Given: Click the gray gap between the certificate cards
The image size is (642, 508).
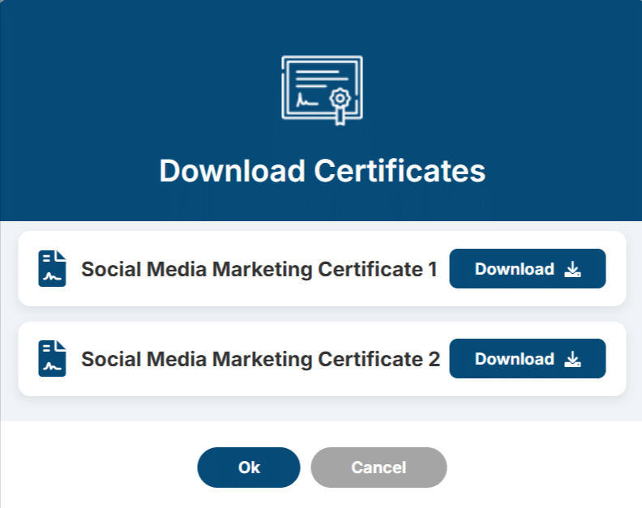Looking at the screenshot, I should [322, 314].
